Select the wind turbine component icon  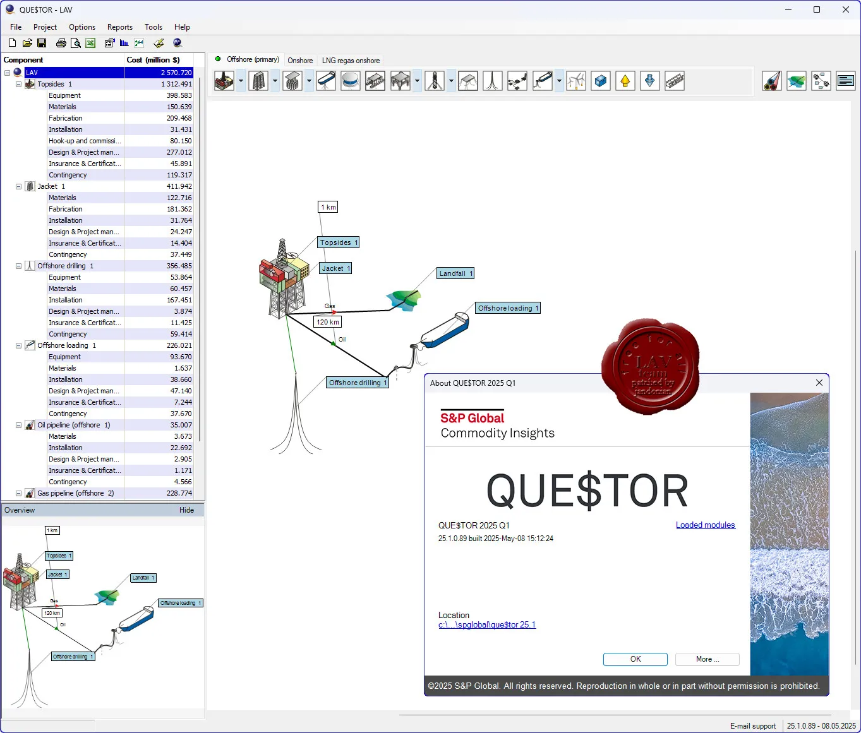[576, 81]
